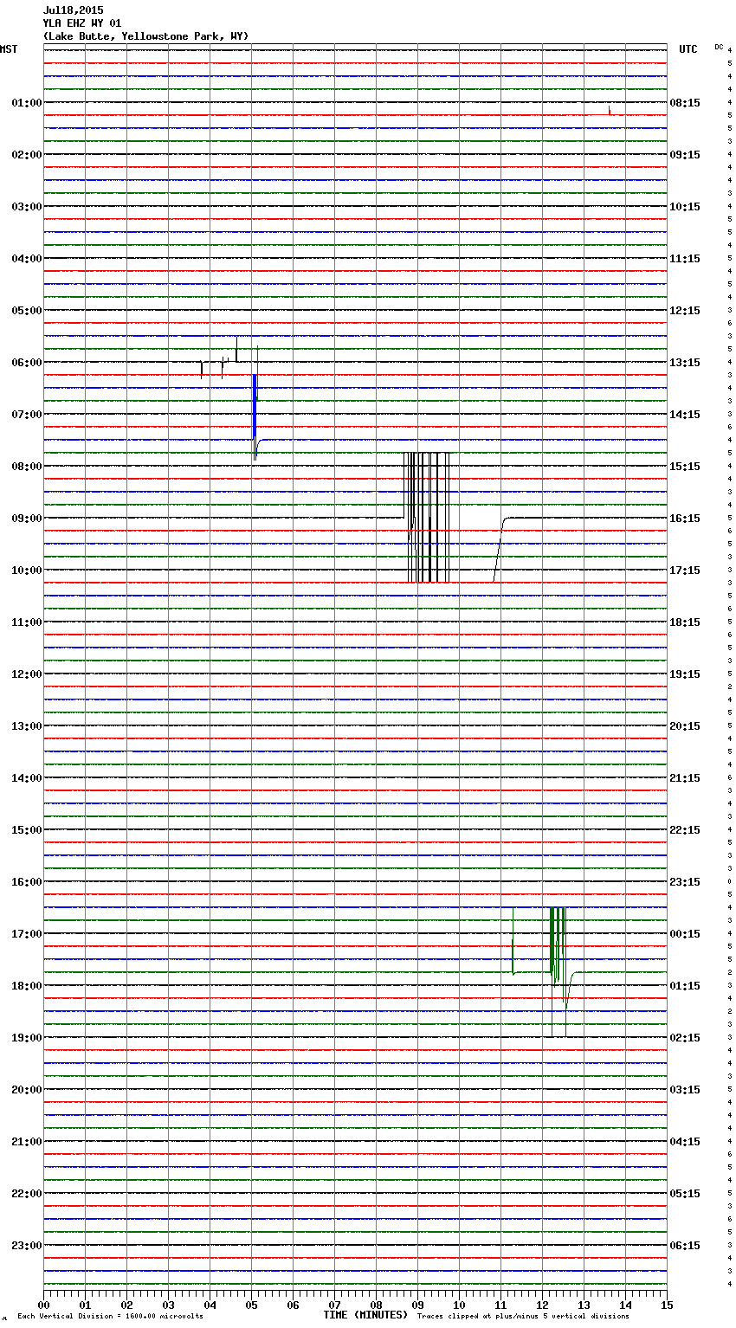The image size is (736, 1328).
Task: Select the 10:00 MST time label
Action: (x=26, y=571)
